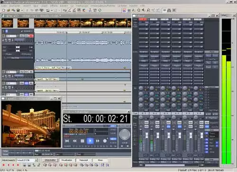Click the transport fast-forward button
Screen dimensions: 237x172
(98, 141)
